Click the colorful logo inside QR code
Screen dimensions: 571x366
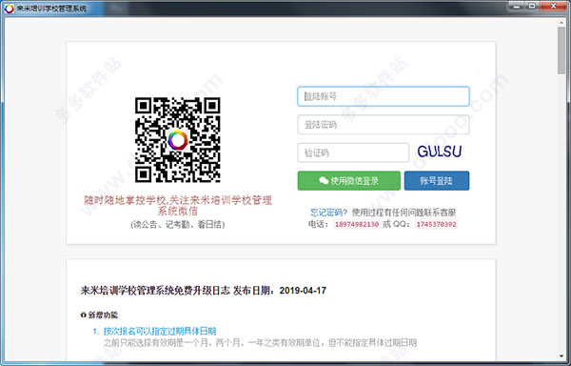[x=177, y=140]
